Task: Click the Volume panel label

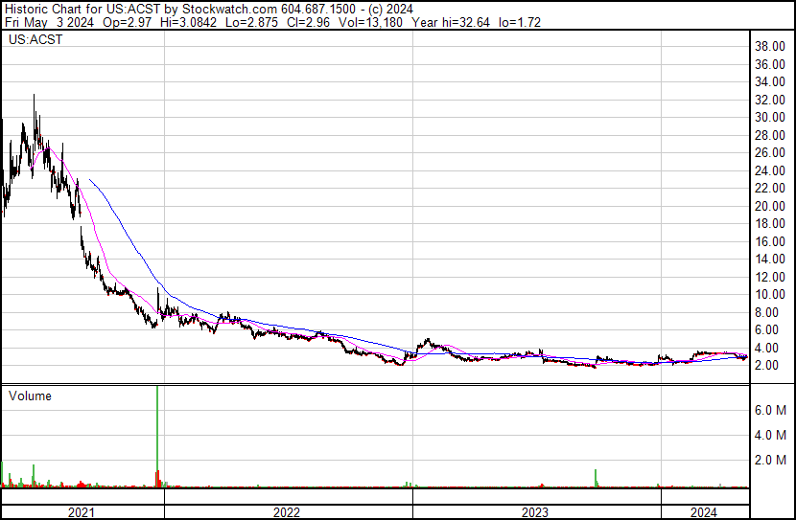Action: coord(30,396)
